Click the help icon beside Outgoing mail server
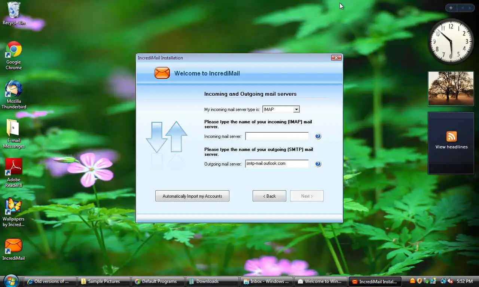Image resolution: width=479 pixels, height=287 pixels. pos(318,164)
